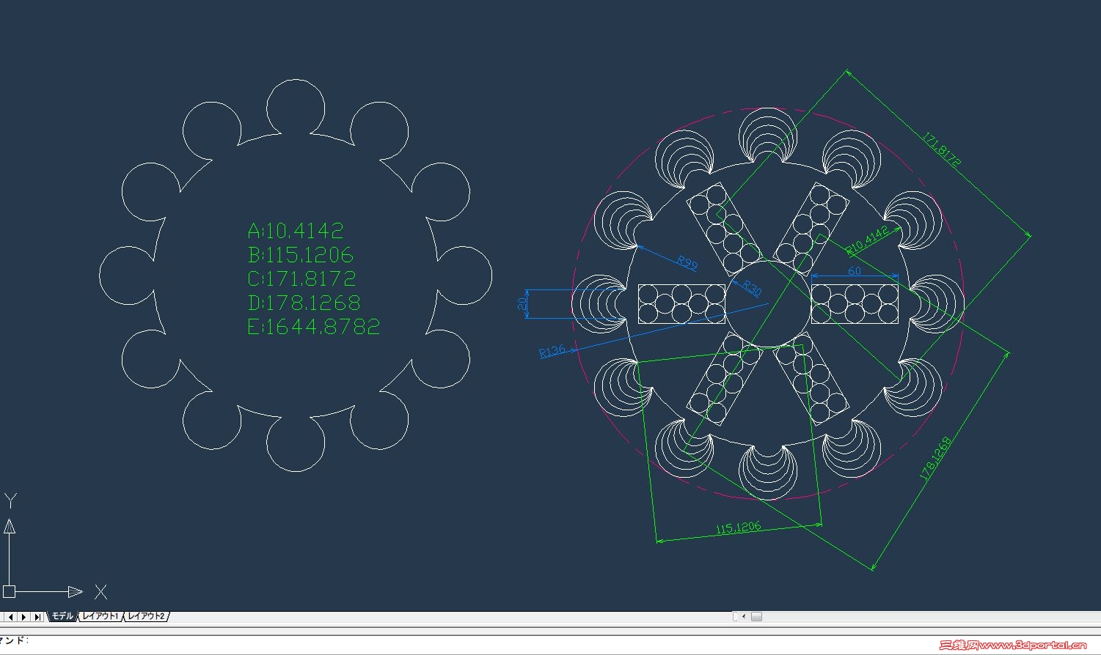The width and height of the screenshot is (1101, 655).
Task: Select the R136 radius dimension label
Action: pyautogui.click(x=552, y=352)
